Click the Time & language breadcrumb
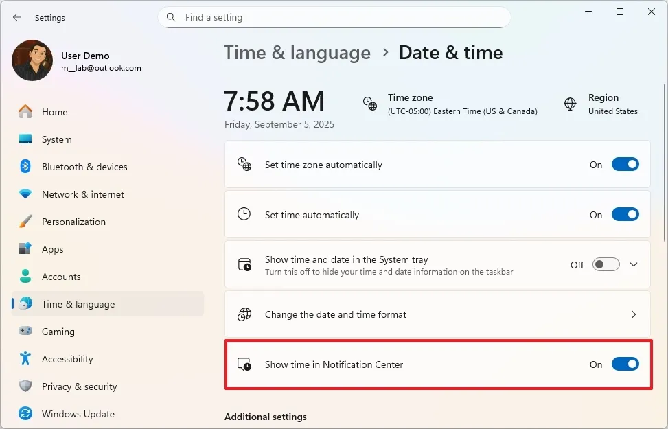 pyautogui.click(x=297, y=52)
